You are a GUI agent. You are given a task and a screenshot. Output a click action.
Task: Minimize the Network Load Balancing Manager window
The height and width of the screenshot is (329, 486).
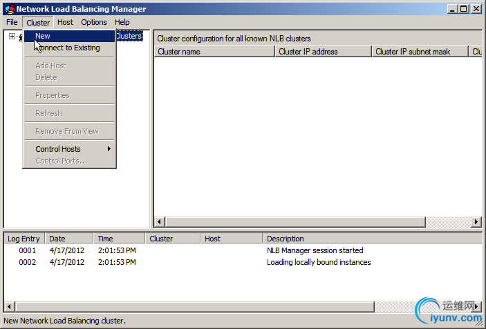tap(452, 9)
